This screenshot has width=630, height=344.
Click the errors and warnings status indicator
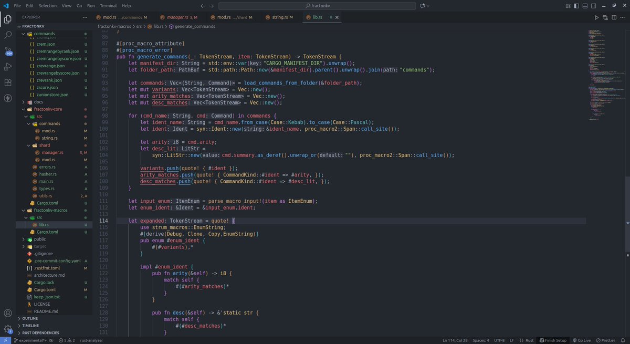tap(66, 340)
